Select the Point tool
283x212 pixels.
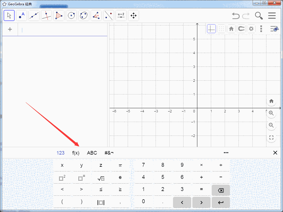(22, 15)
